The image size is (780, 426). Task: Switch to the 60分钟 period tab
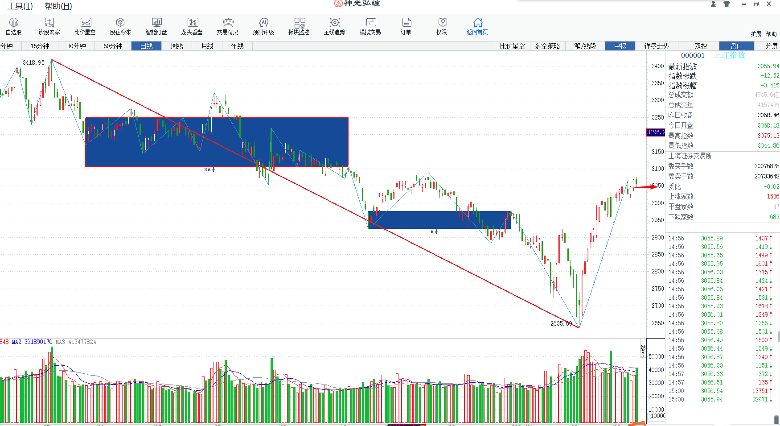(113, 46)
